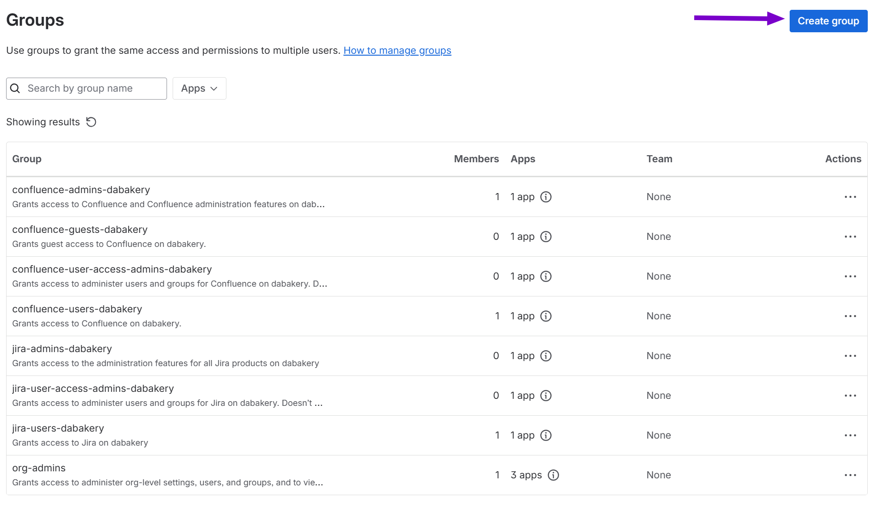Open the jira-users-dabakery group
The image size is (879, 505).
[x=58, y=428]
